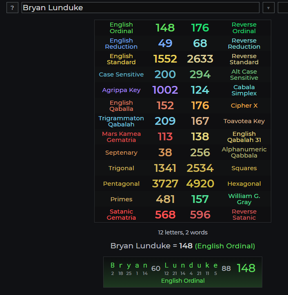
Task: Select the Squares cipher label
Action: 244,168
